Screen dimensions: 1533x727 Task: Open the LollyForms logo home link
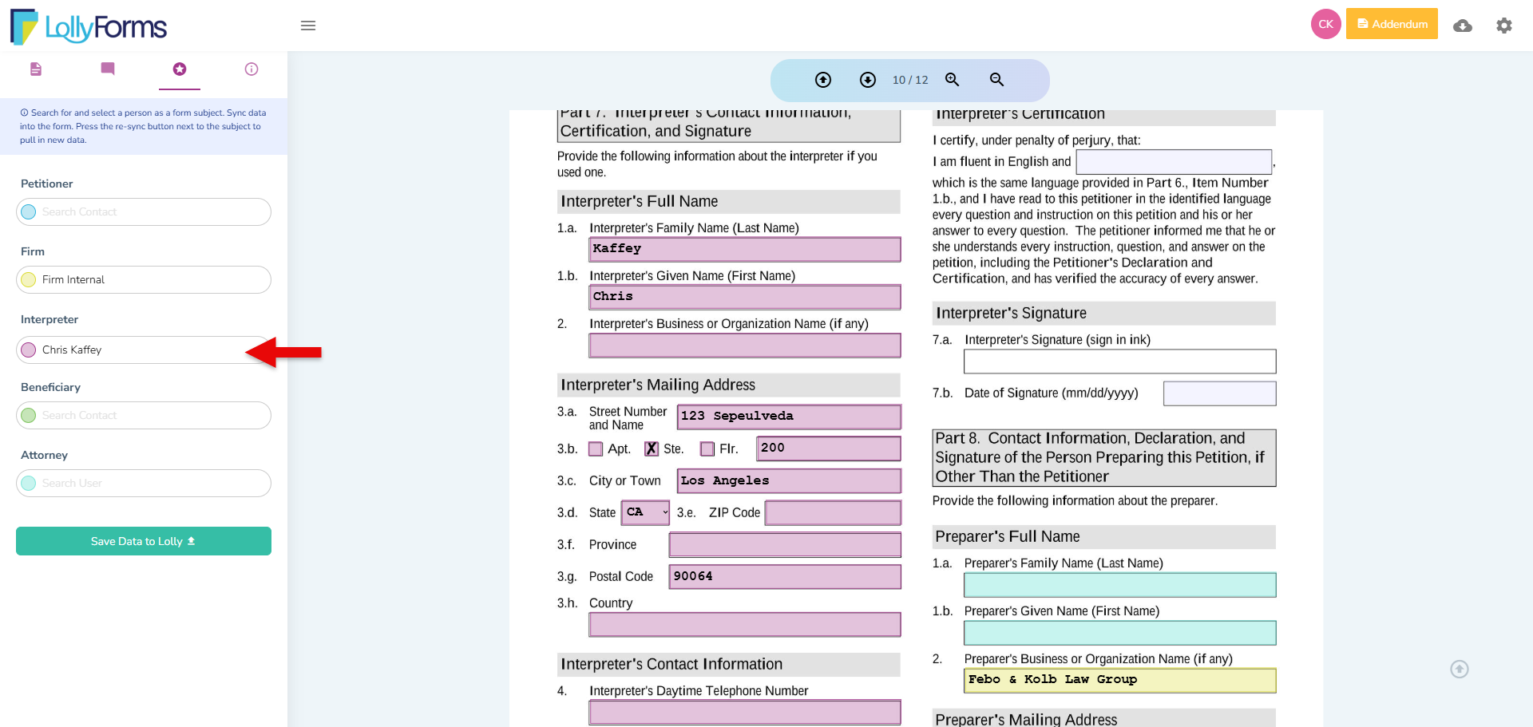(x=89, y=26)
